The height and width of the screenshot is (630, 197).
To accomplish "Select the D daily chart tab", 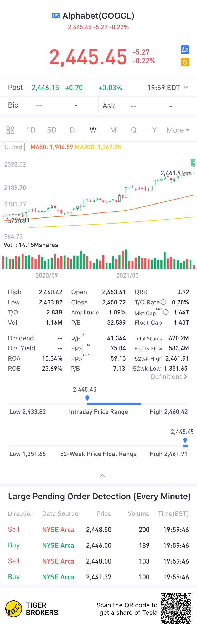I will click(x=72, y=130).
